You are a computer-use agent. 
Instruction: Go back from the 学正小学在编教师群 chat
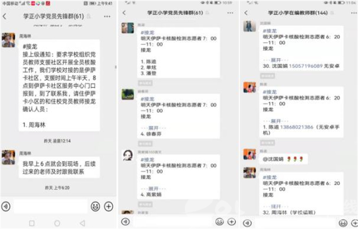pyautogui.click(x=246, y=13)
